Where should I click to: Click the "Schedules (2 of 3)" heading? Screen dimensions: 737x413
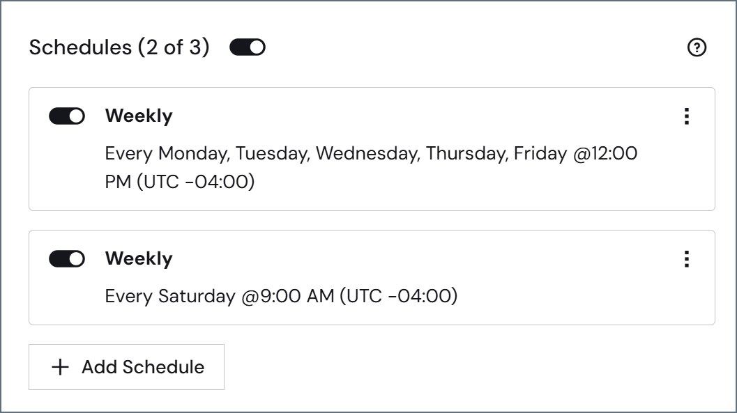[119, 47]
